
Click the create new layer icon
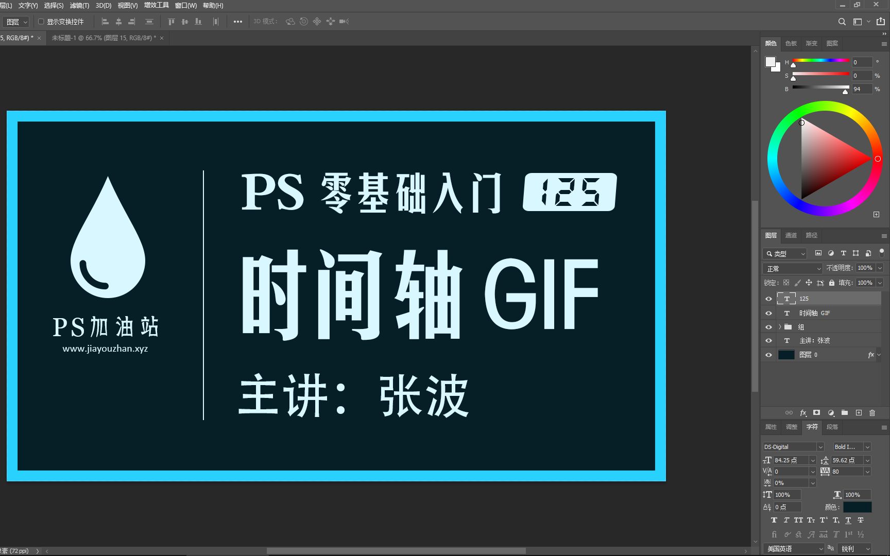[859, 413]
